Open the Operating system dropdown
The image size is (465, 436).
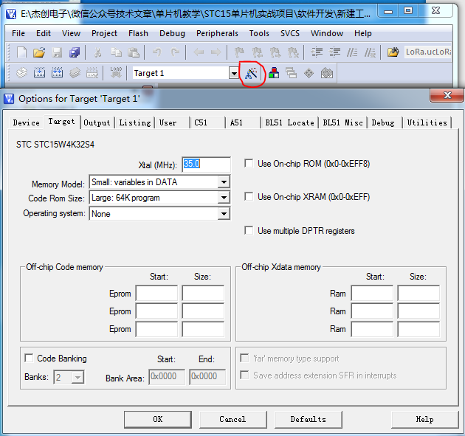tap(224, 213)
